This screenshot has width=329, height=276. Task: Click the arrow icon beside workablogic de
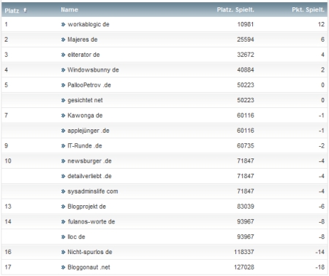coord(64,24)
